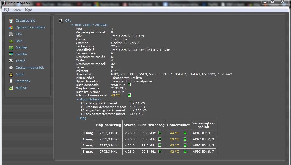Click the Utasítások MMX, SSE instruction list

[x=172, y=74]
